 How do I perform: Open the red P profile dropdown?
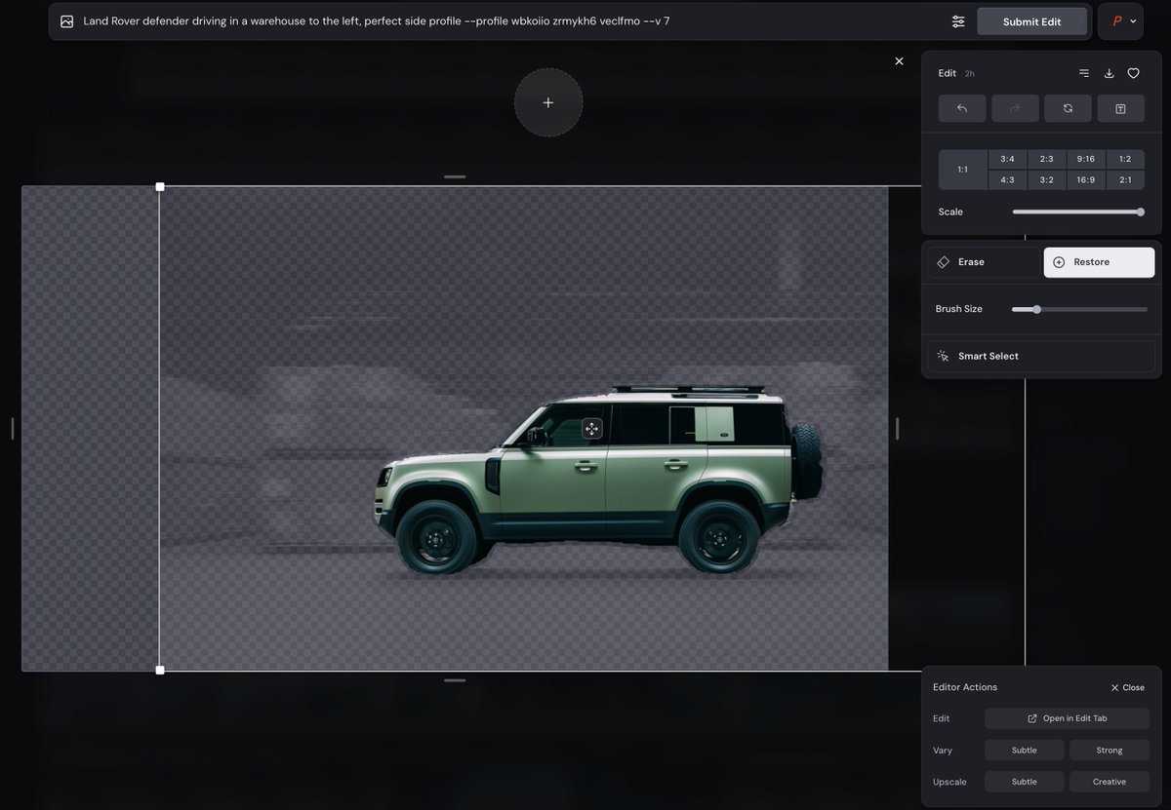click(1120, 21)
